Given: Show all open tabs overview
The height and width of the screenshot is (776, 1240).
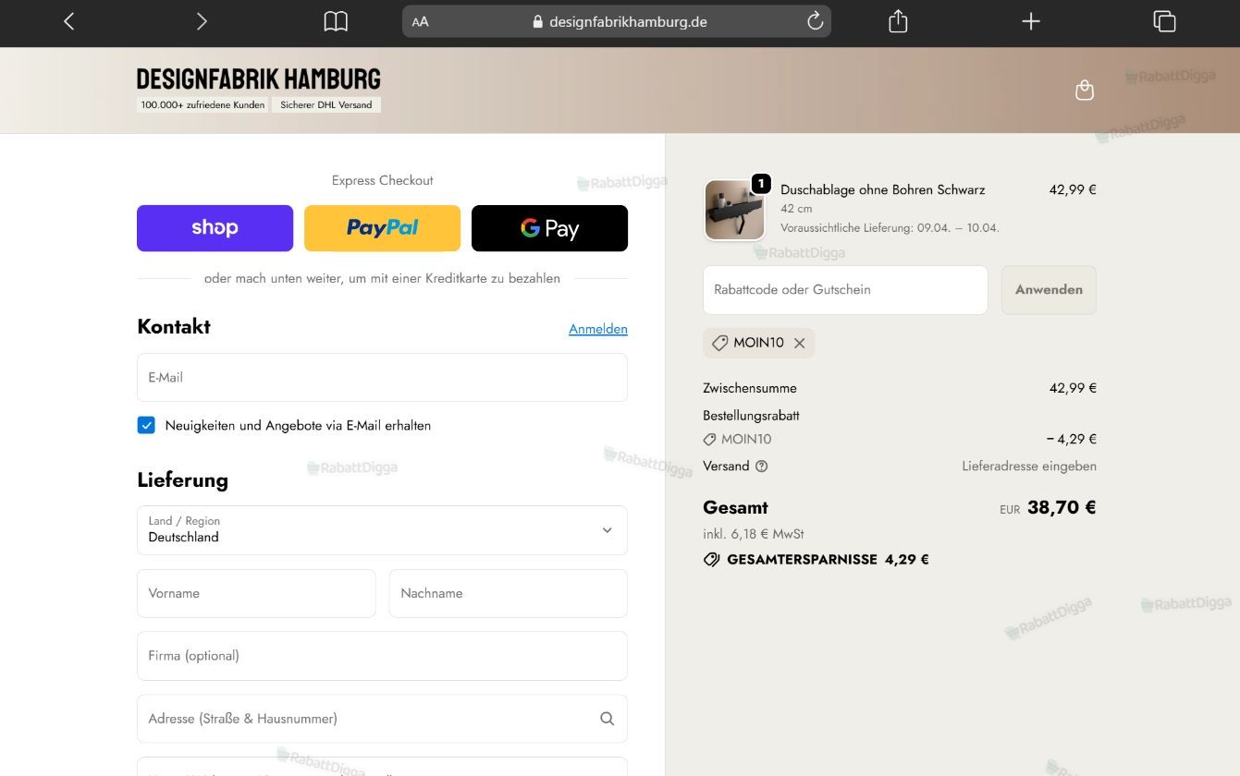Looking at the screenshot, I should tap(1164, 21).
